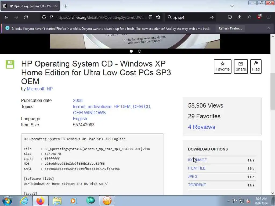The height and width of the screenshot is (206, 275).
Task: Go back with the browser back arrow
Action: point(6,17)
